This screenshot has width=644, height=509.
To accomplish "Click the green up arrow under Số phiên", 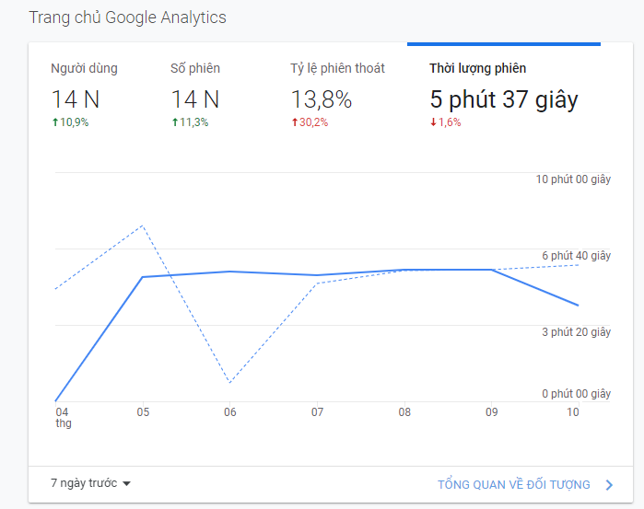I will (175, 122).
